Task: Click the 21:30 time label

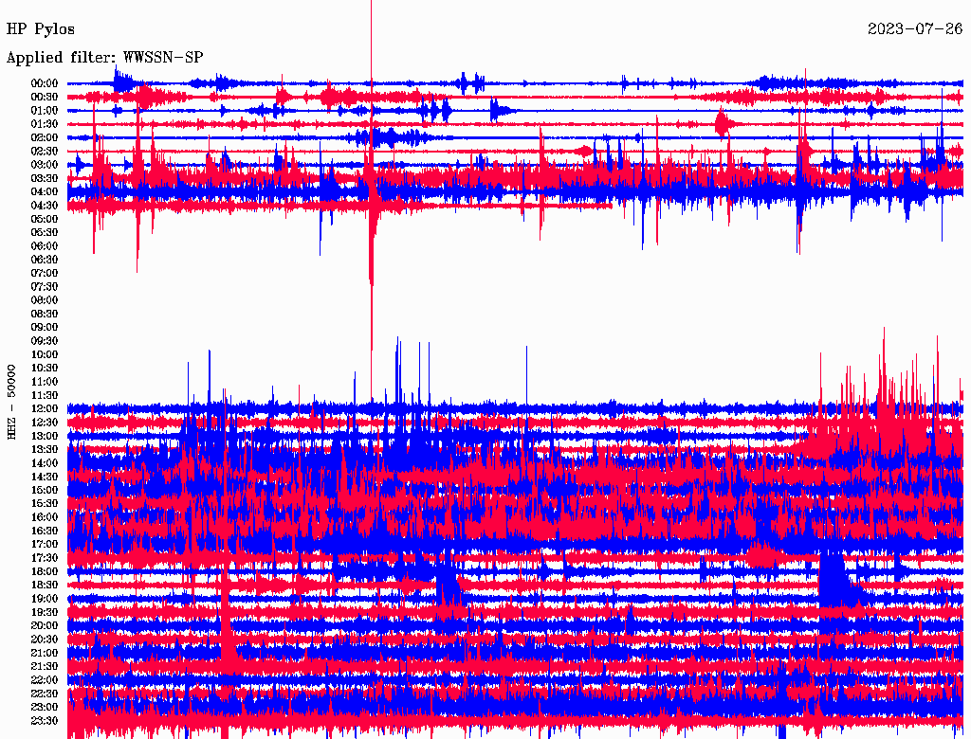Action: (45, 666)
